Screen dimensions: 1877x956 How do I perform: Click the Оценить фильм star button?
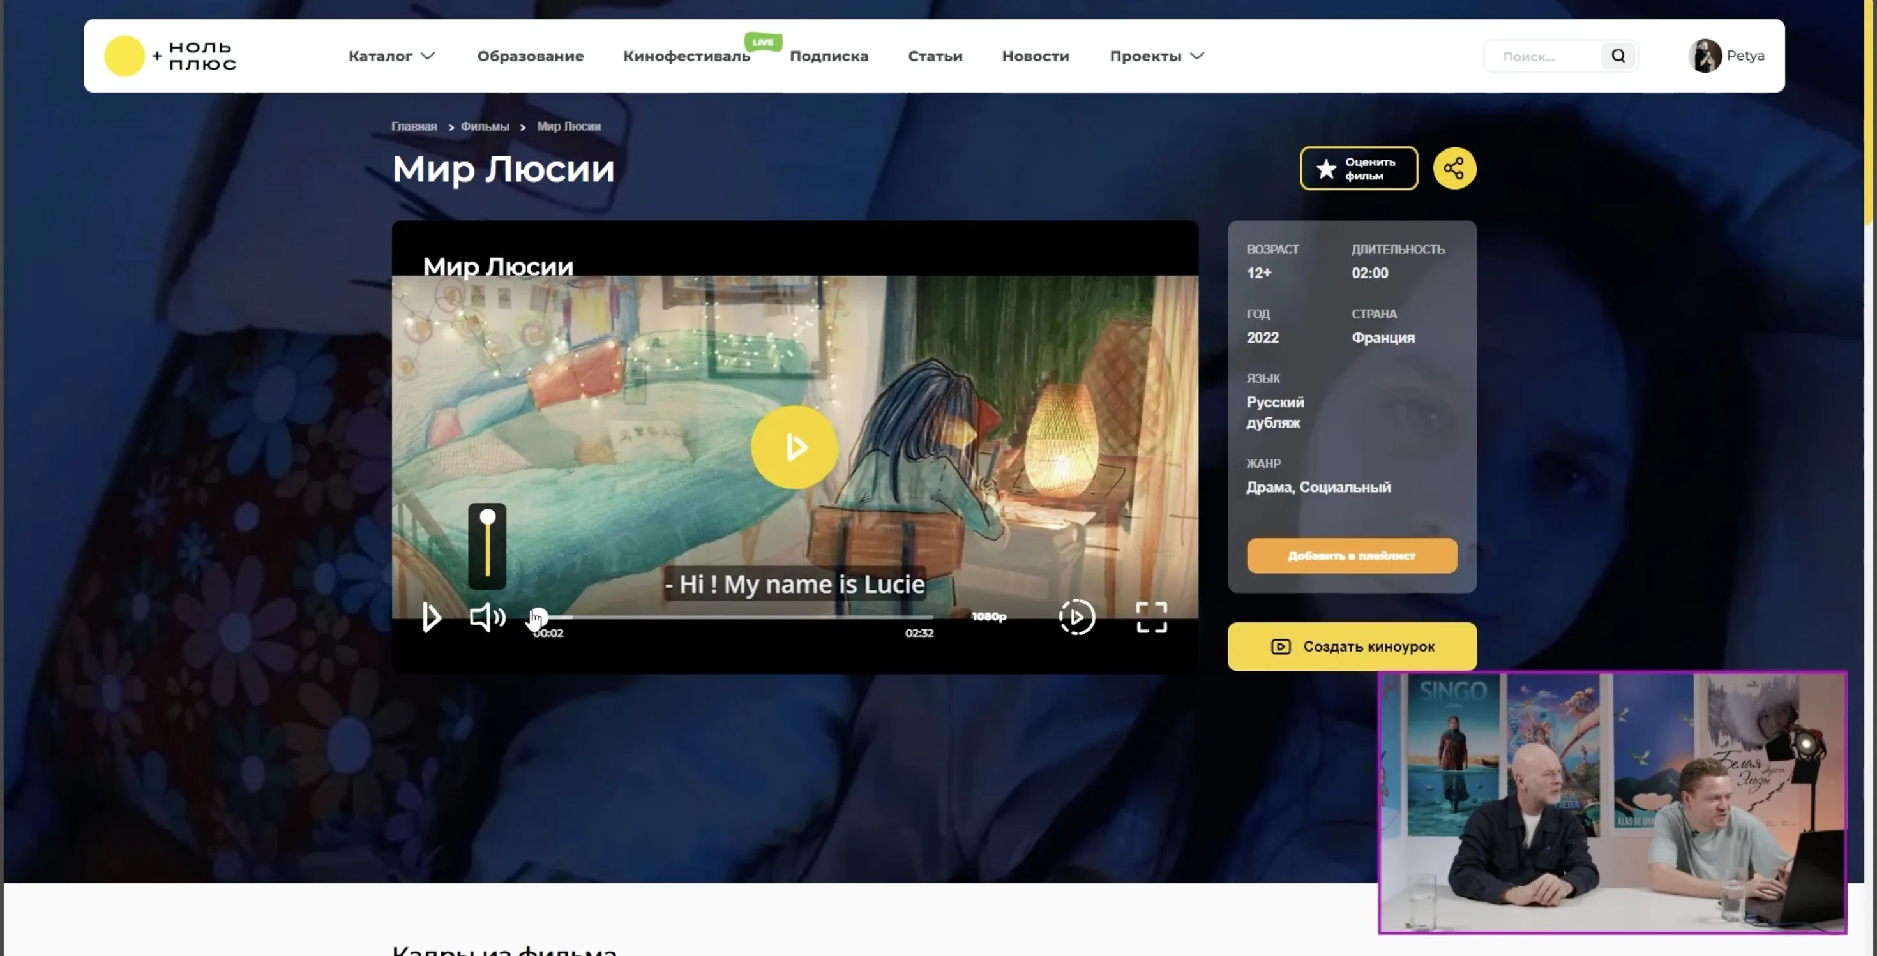pyautogui.click(x=1358, y=168)
